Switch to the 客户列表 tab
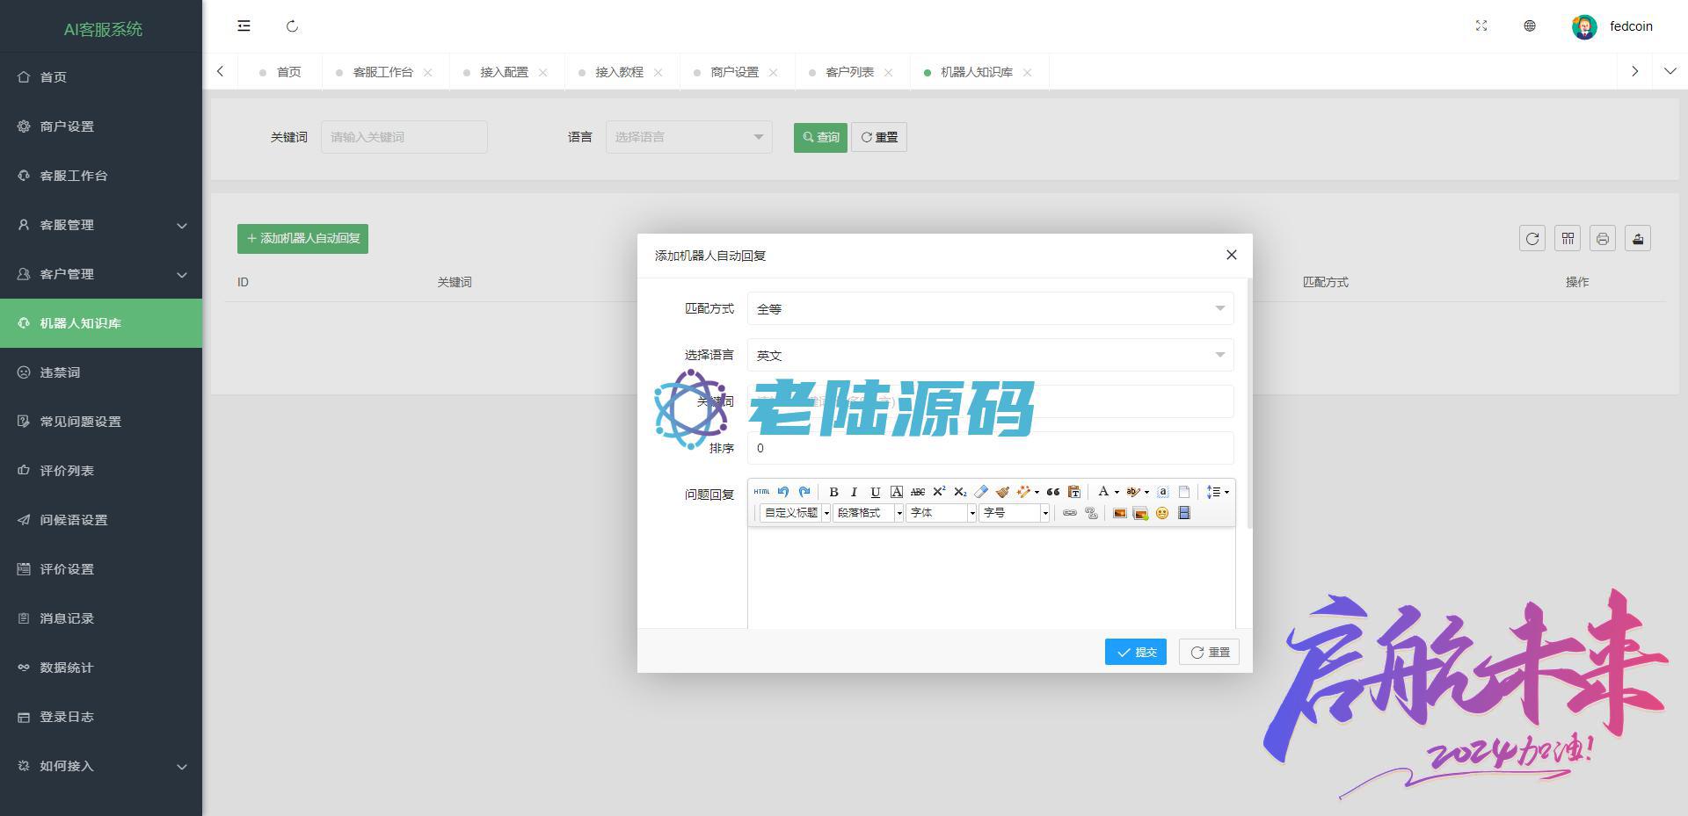The height and width of the screenshot is (816, 1688). (849, 72)
